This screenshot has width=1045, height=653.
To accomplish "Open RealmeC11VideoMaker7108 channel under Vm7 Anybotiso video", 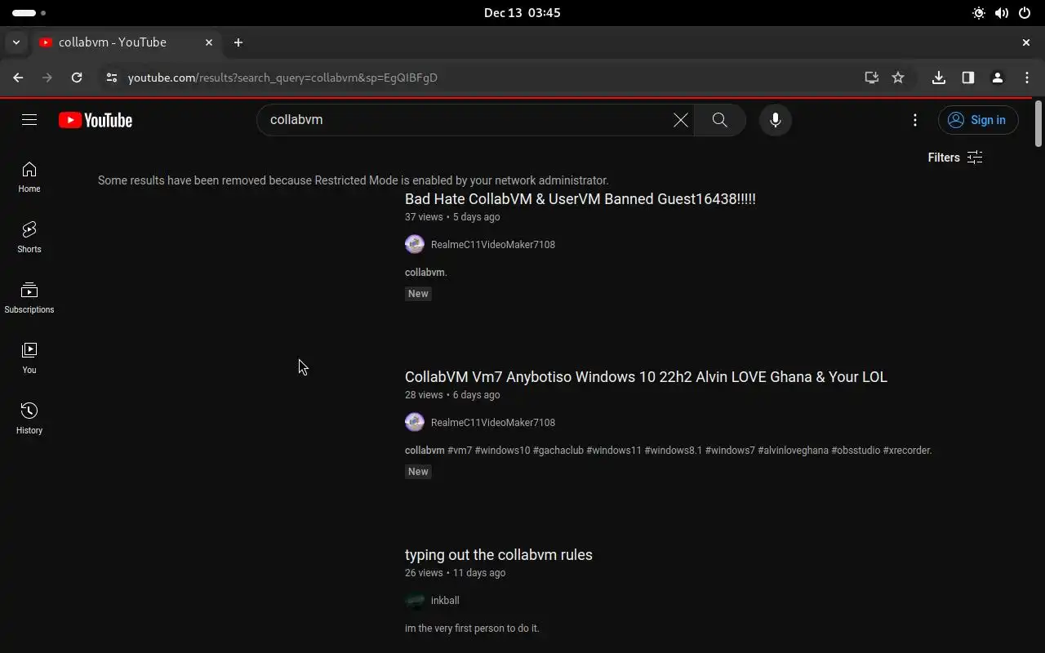I will (x=493, y=423).
